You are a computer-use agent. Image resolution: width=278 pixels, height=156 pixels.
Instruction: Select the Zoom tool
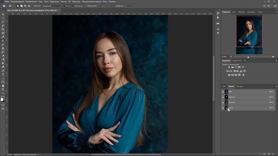3,89
